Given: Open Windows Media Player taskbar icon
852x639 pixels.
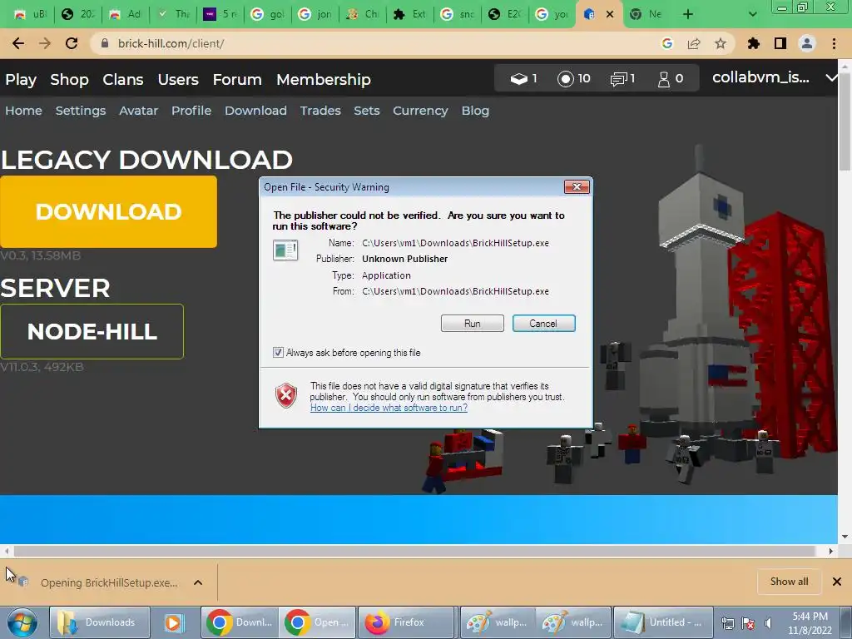Looking at the screenshot, I should (173, 622).
